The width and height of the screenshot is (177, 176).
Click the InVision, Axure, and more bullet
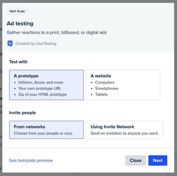pyautogui.click(x=41, y=82)
